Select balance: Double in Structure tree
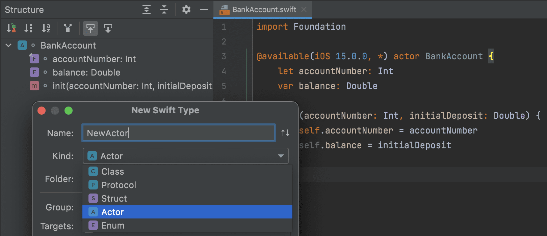The width and height of the screenshot is (547, 236). coord(86,72)
